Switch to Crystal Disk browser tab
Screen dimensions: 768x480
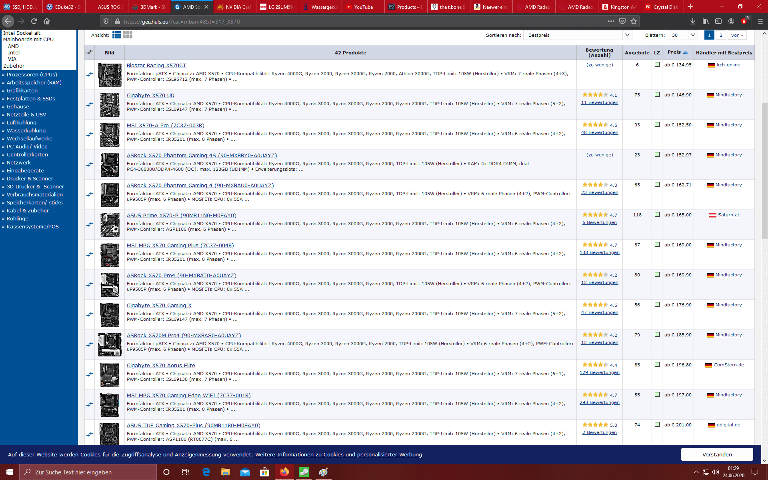tap(662, 7)
